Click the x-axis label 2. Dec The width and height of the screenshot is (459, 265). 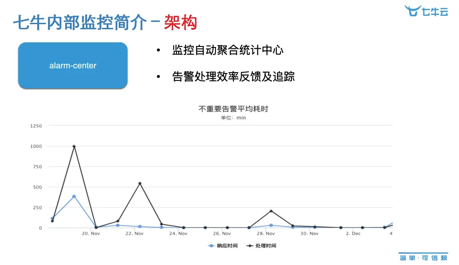353,233
